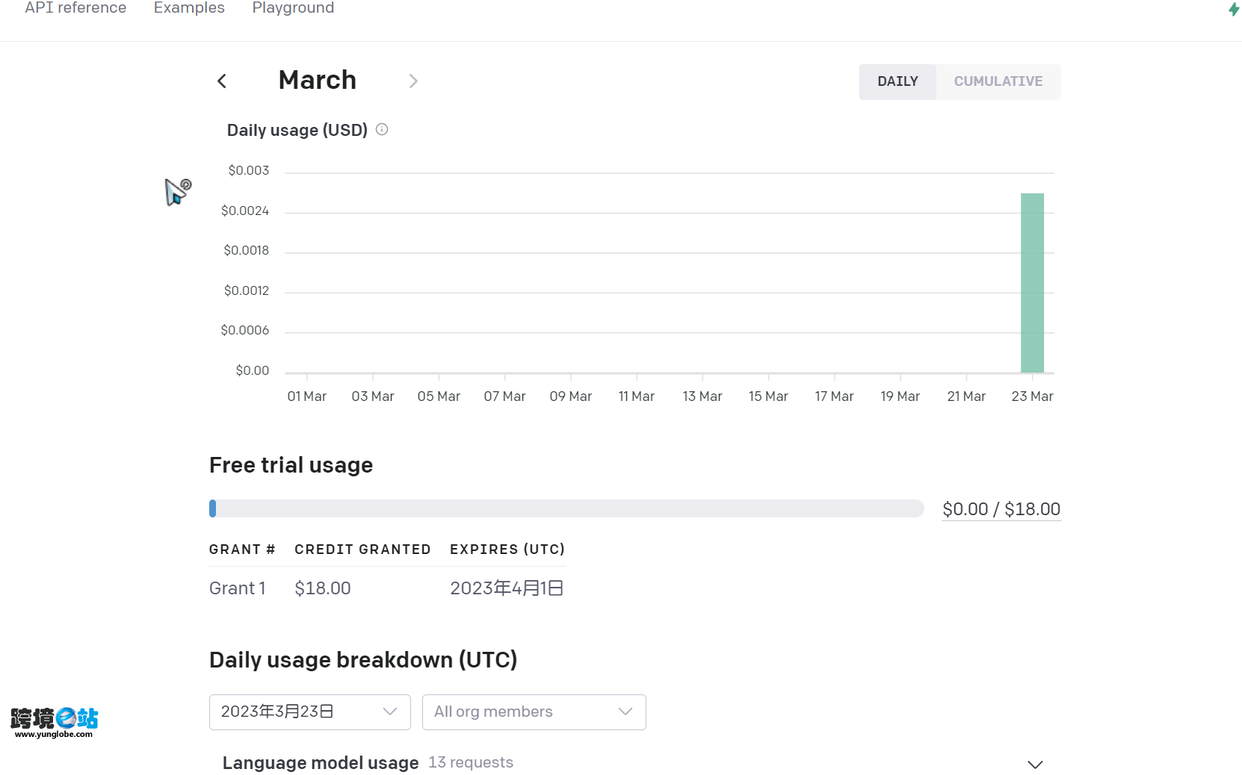Switch chart to CUMULATIVE view
Screen dimensions: 1242x775
point(998,81)
